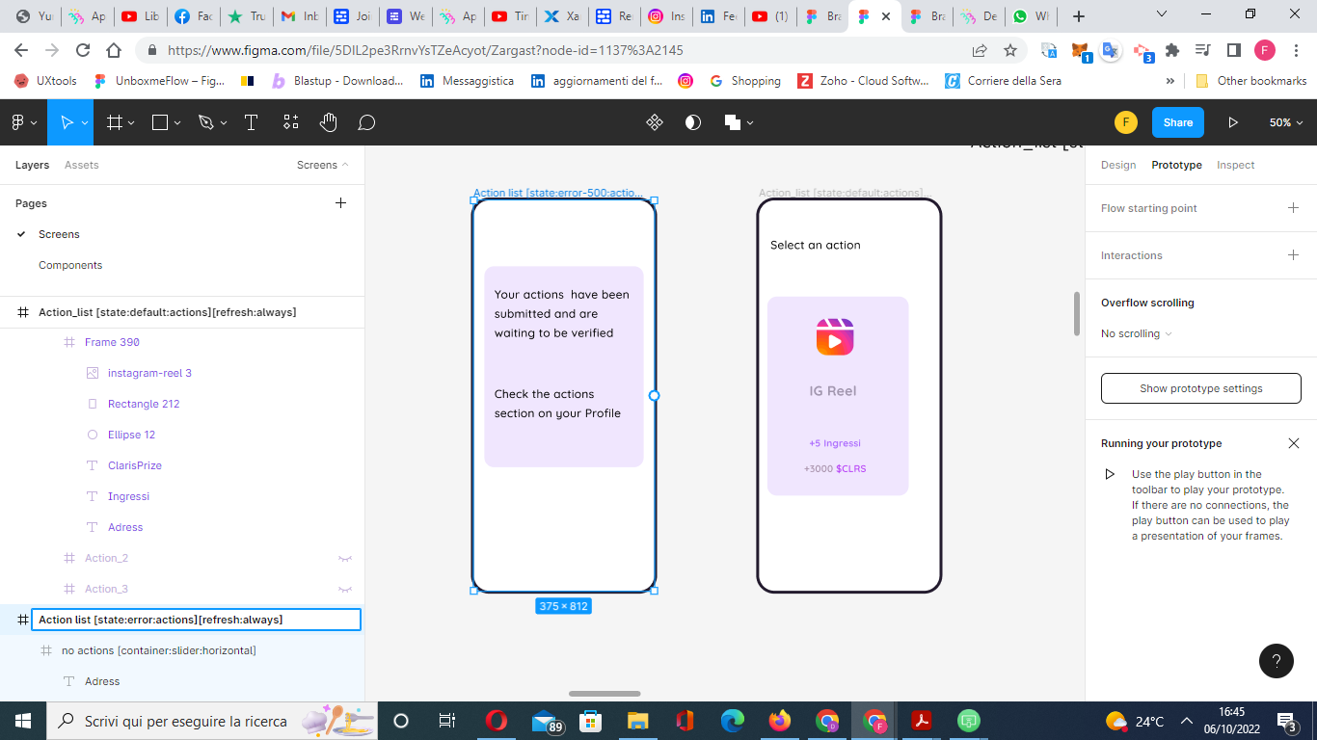The image size is (1317, 740).
Task: Switch to the Inspect tab
Action: 1235,165
